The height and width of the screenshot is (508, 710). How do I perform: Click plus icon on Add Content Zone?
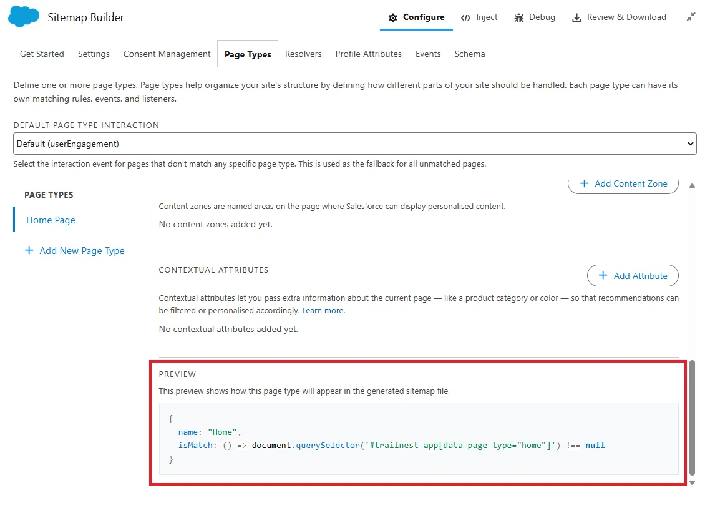coord(584,183)
